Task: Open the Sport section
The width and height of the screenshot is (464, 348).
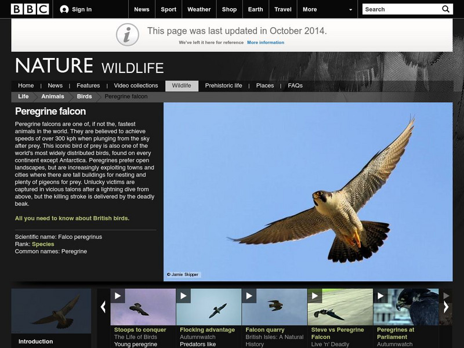Action: [x=168, y=9]
